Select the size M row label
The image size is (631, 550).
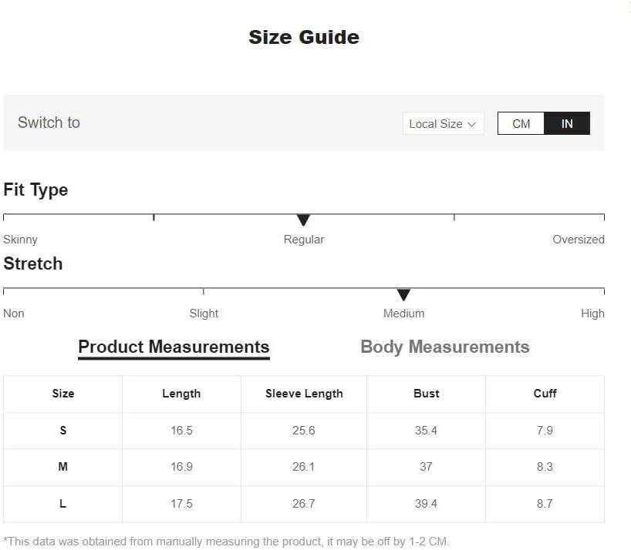(62, 467)
